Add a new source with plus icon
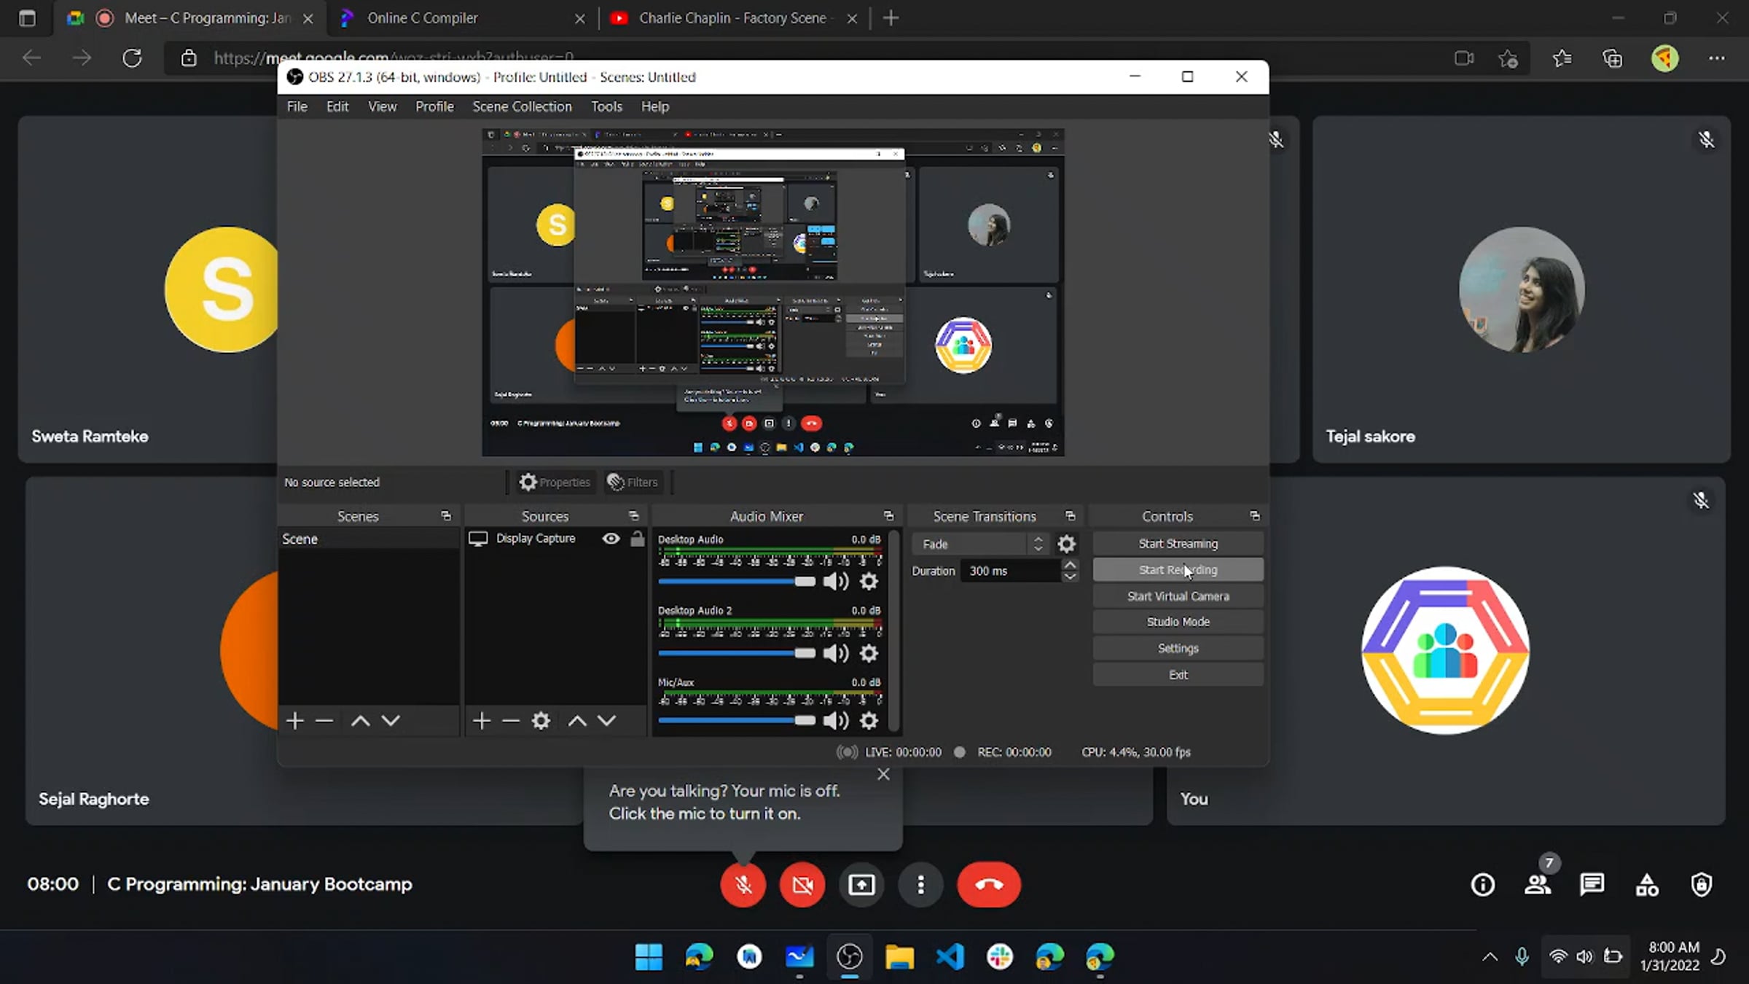This screenshot has height=984, width=1749. point(481,721)
